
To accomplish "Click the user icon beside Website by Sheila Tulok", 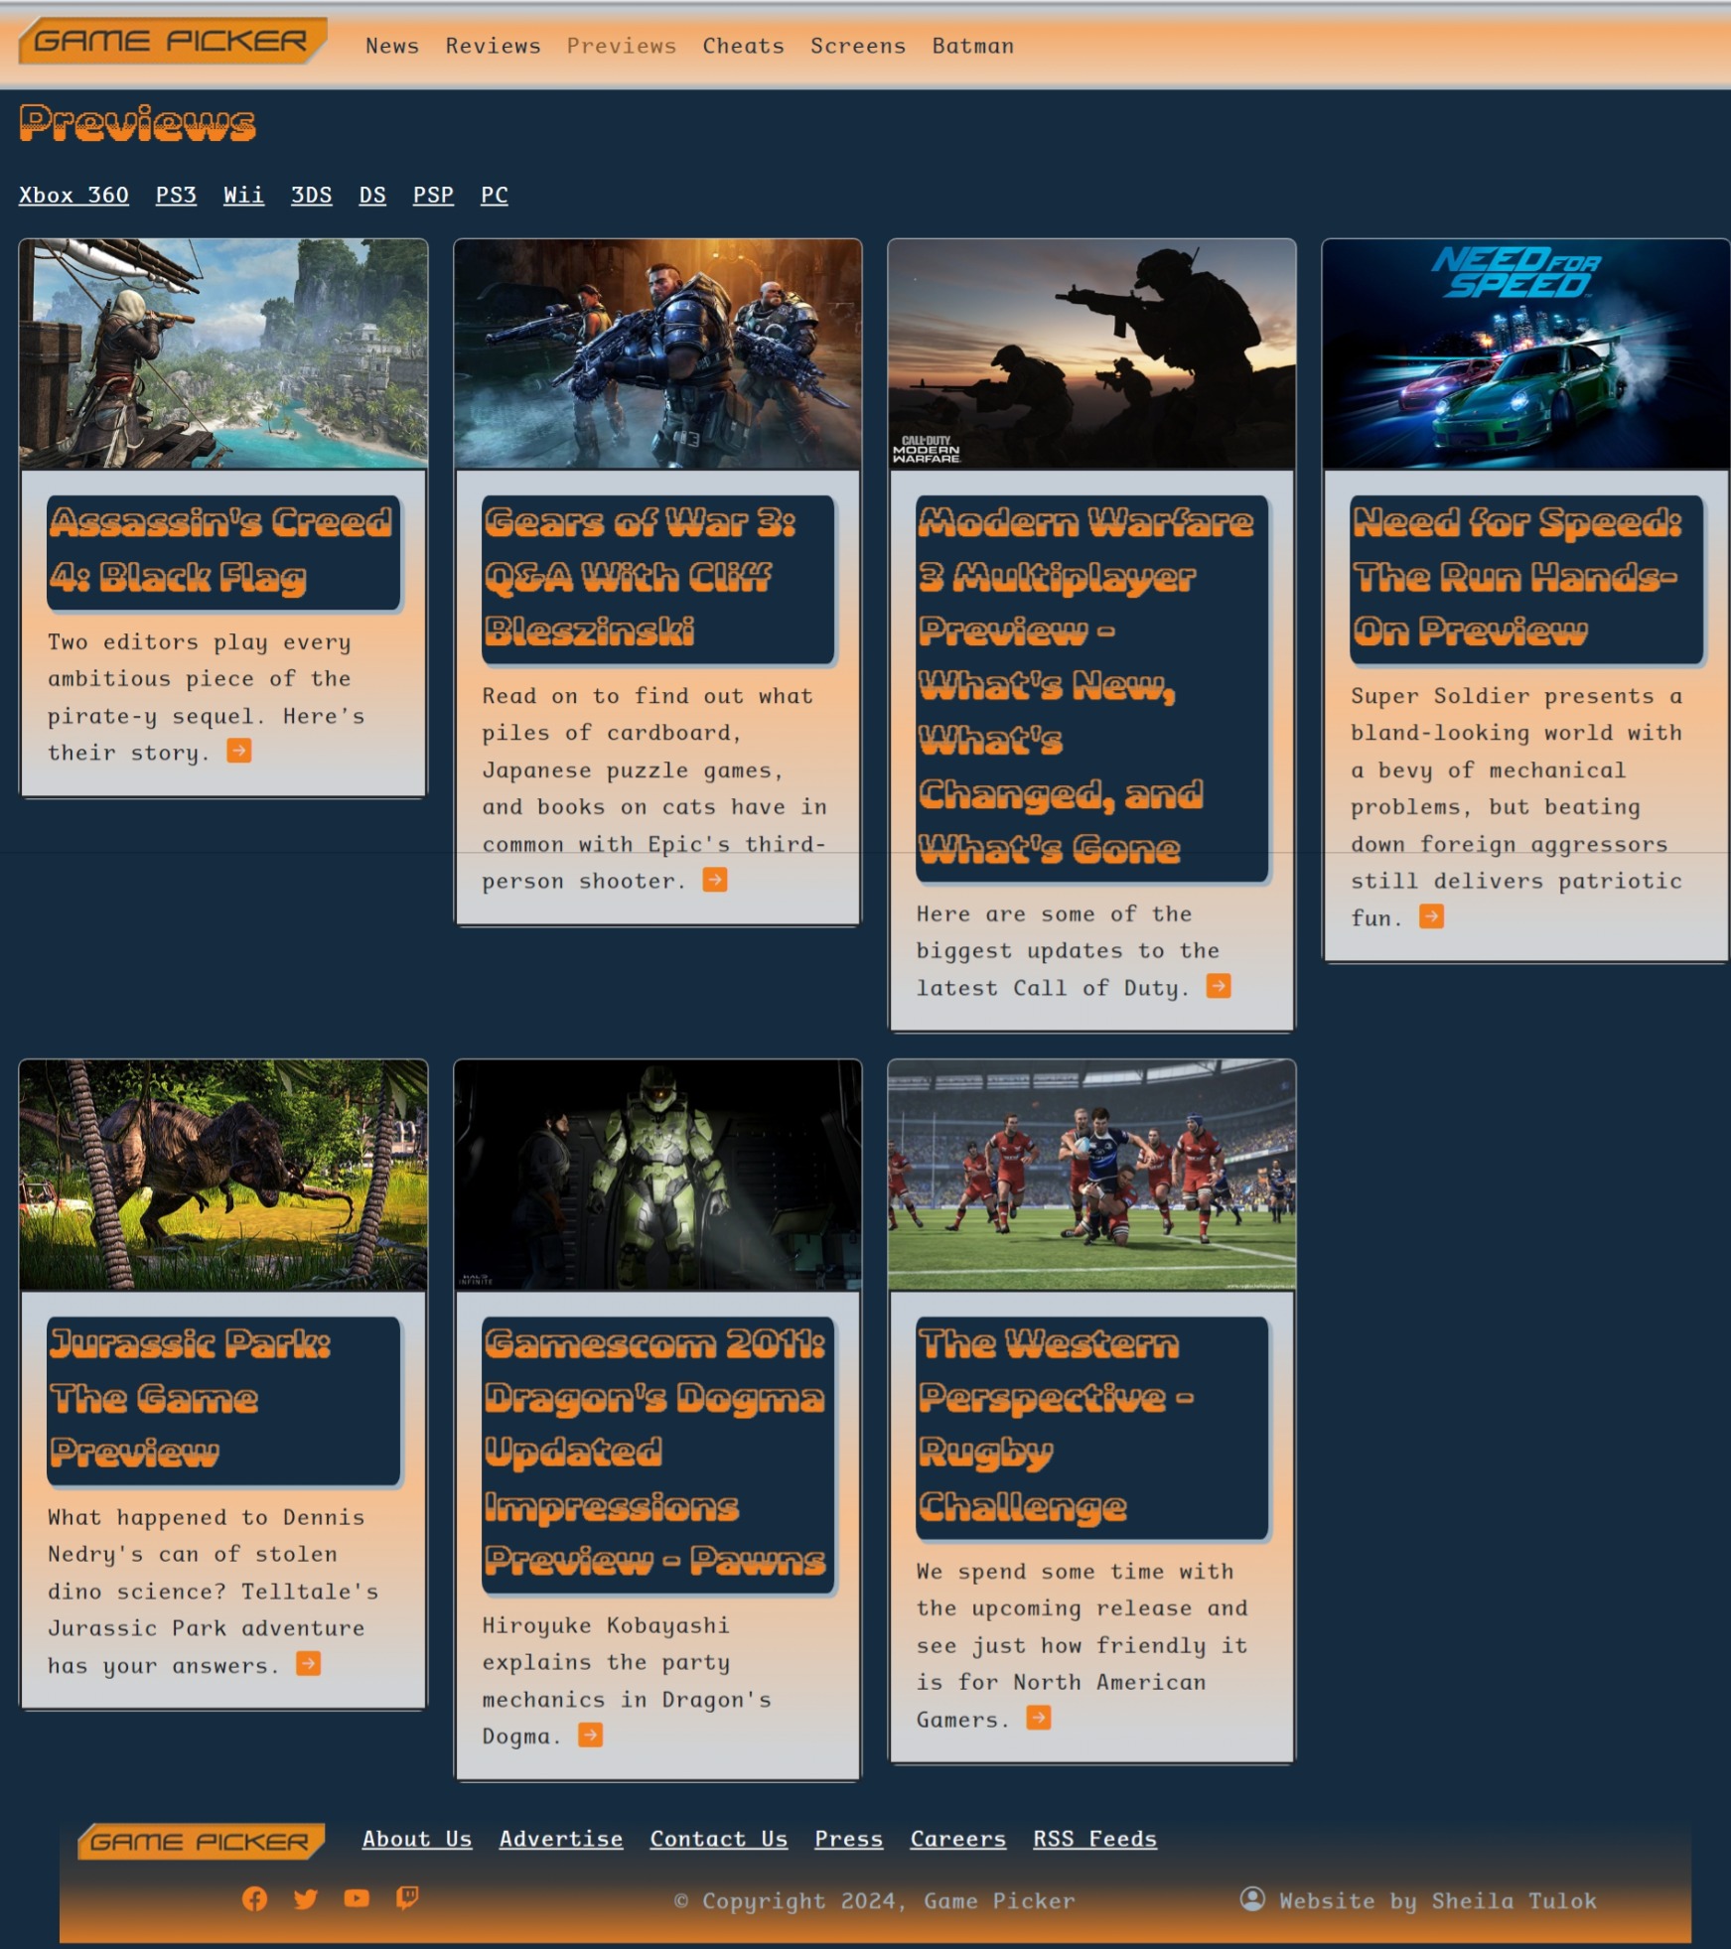I will point(1252,1898).
